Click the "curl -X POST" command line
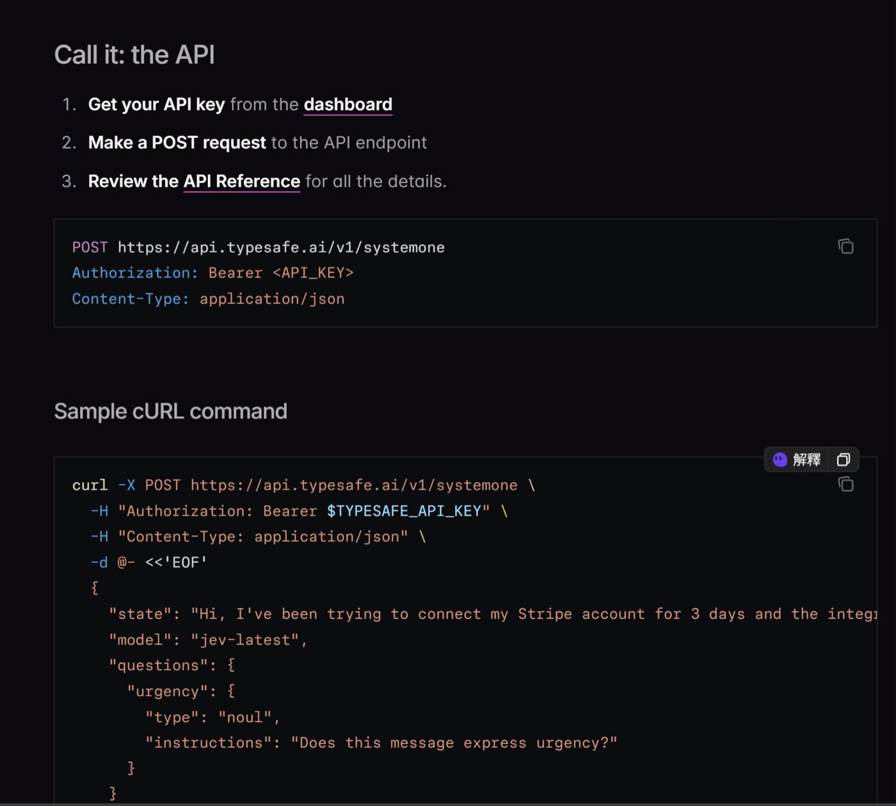The height and width of the screenshot is (806, 896). pyautogui.click(x=304, y=485)
